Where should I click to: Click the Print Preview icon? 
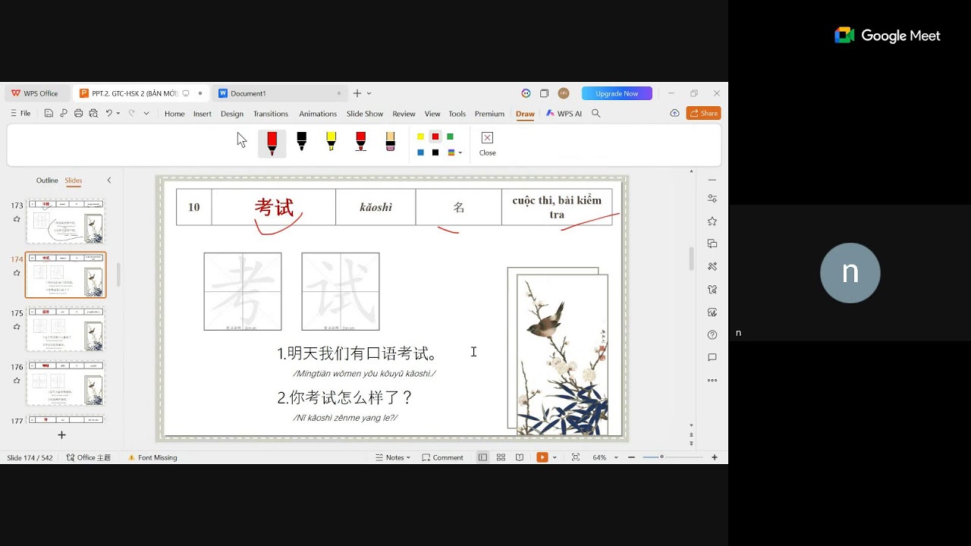tap(93, 114)
